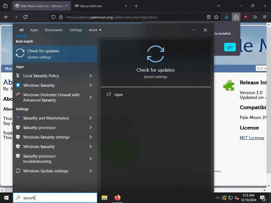Expand Windows Defender Firewall chevron

click(91, 97)
